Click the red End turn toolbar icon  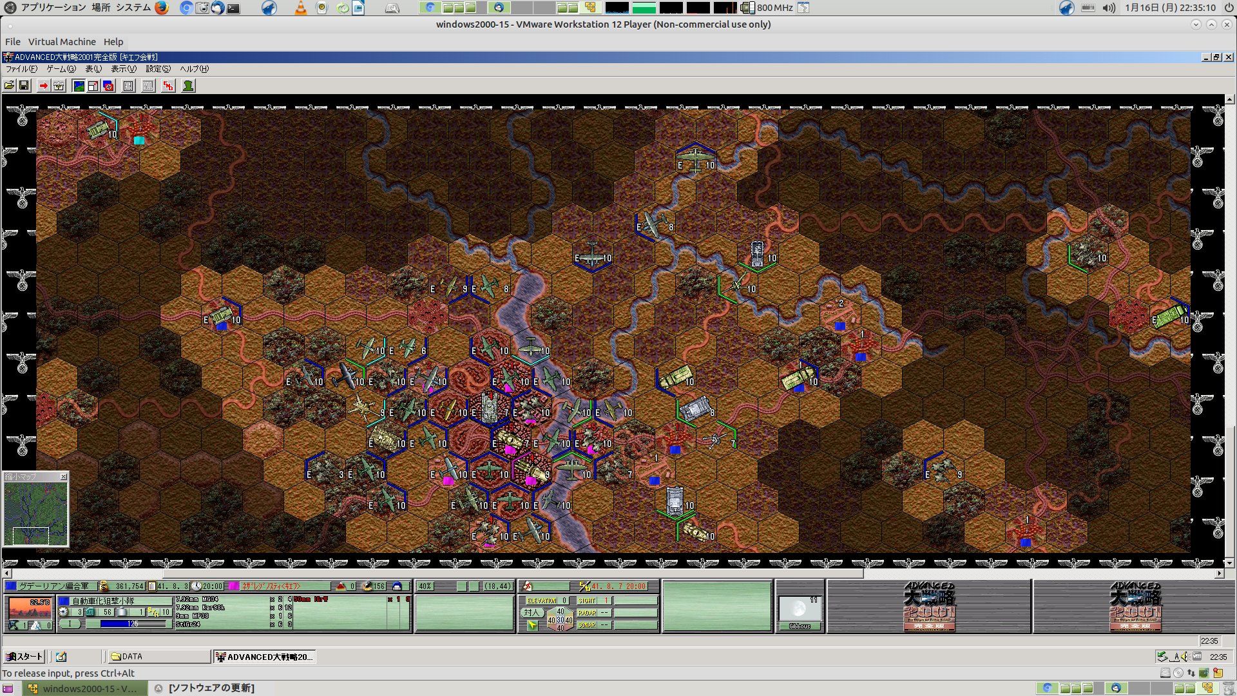tap(168, 86)
